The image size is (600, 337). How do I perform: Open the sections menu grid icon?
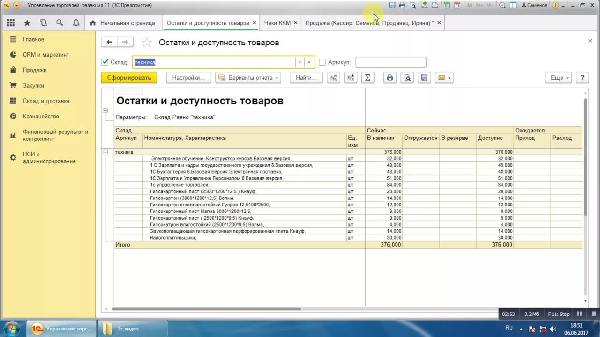pos(11,22)
